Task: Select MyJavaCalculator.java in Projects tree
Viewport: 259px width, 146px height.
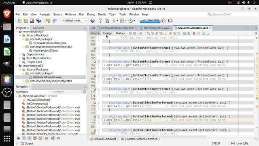Action: [47, 77]
